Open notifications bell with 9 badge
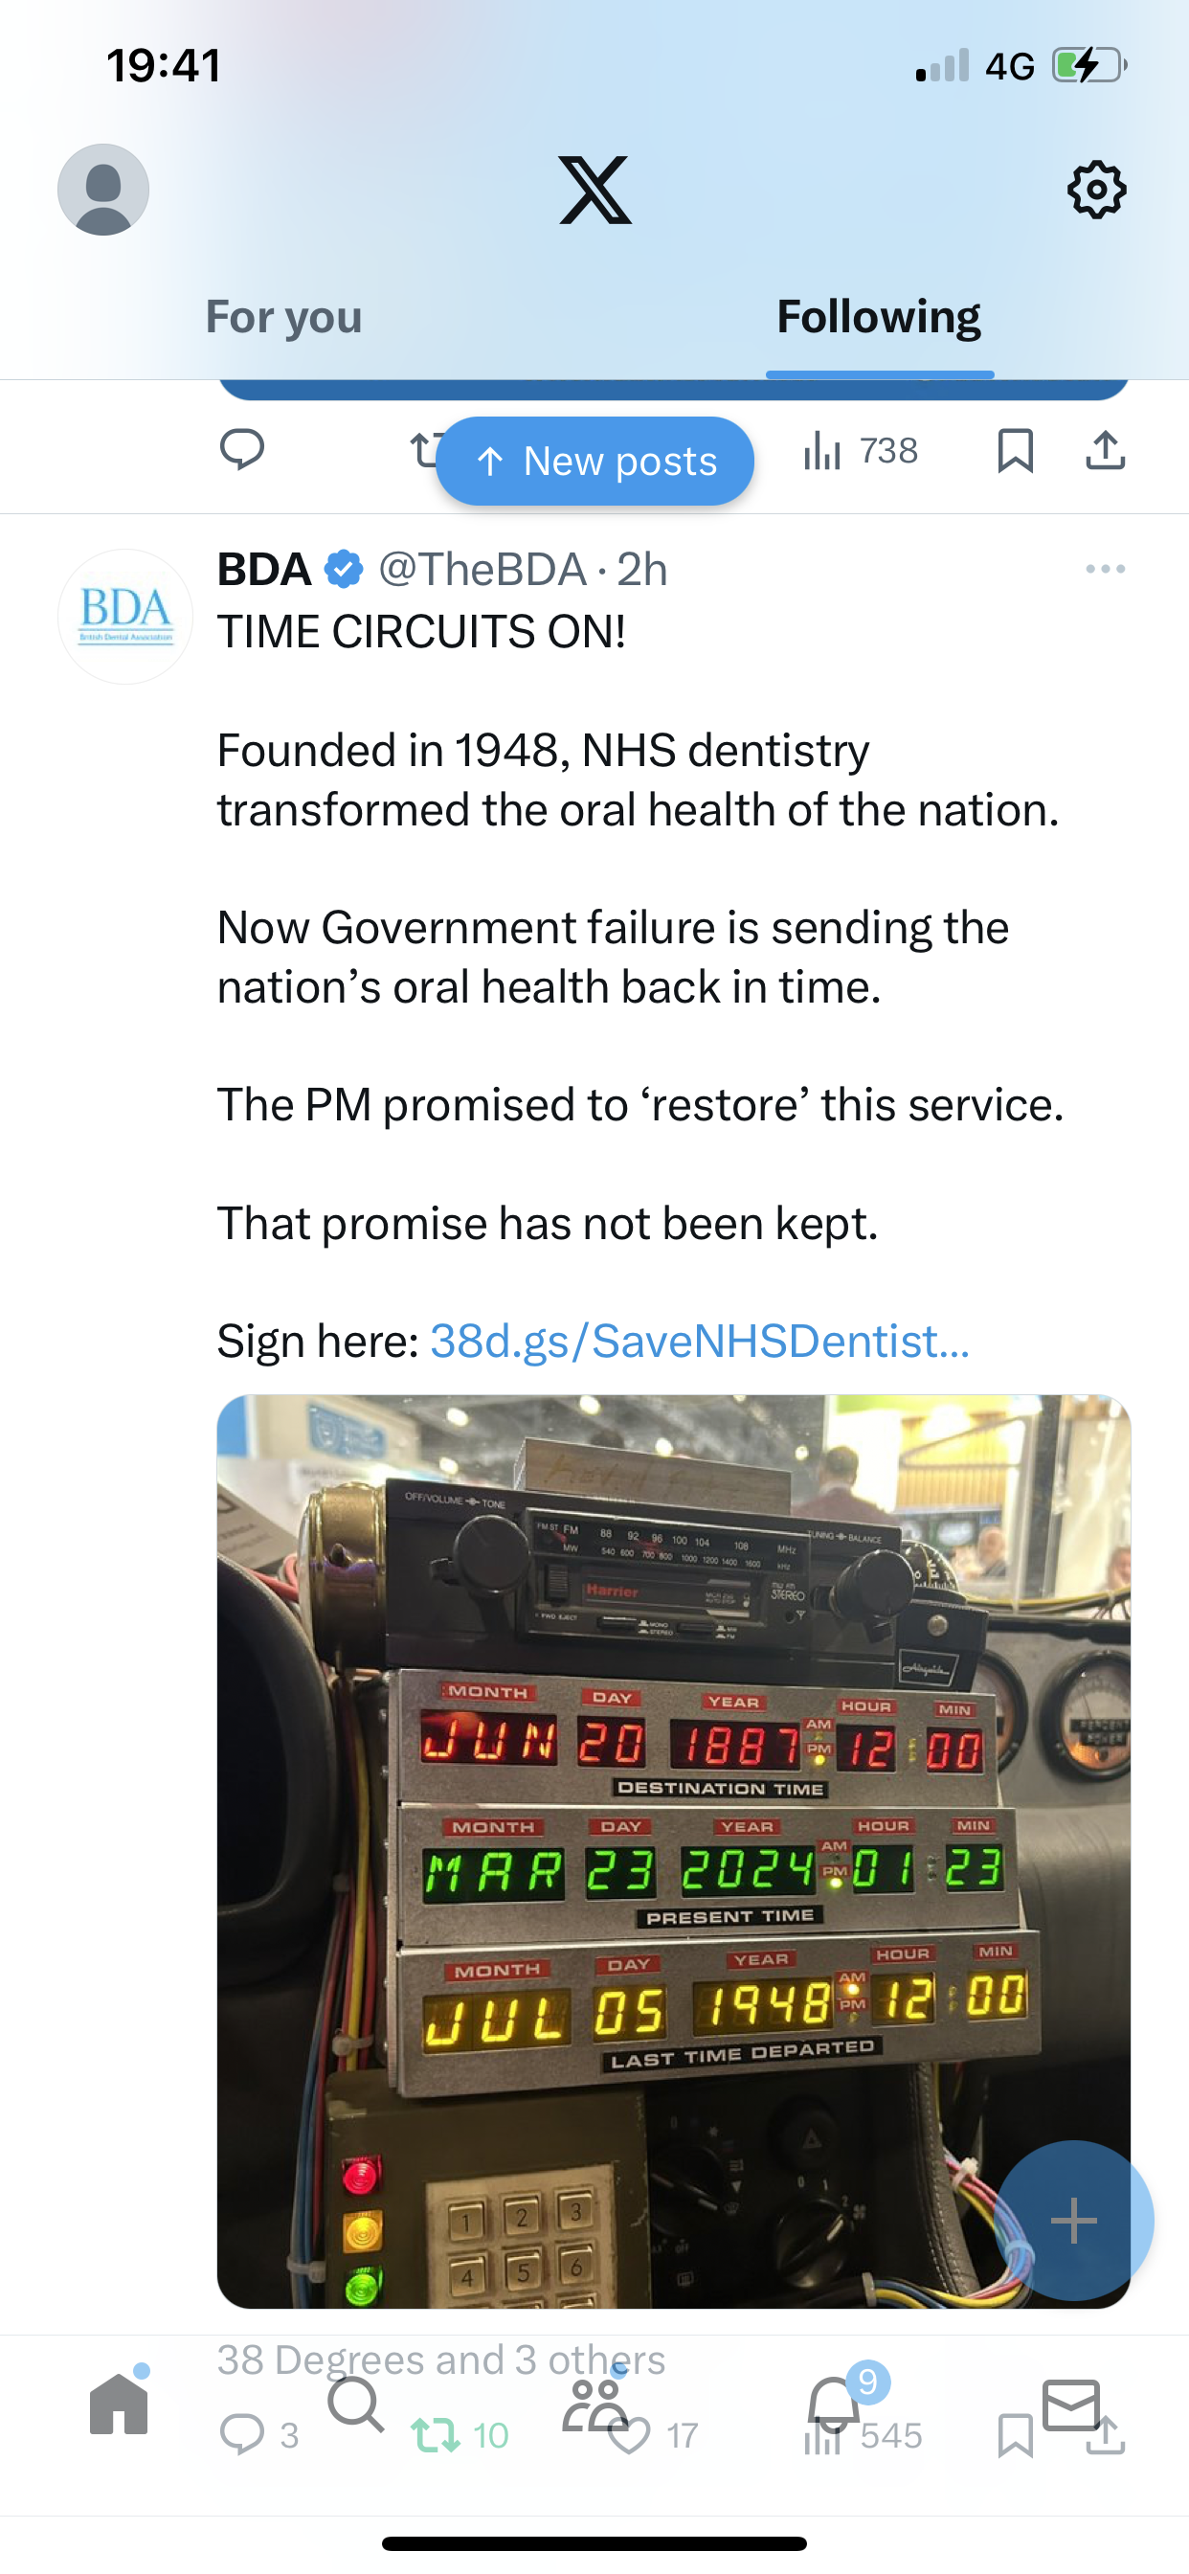Image resolution: width=1189 pixels, height=2574 pixels. click(x=836, y=2403)
